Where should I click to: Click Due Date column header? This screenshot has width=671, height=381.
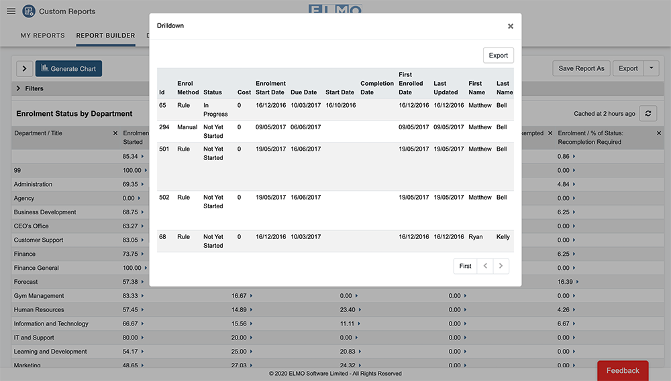[303, 92]
